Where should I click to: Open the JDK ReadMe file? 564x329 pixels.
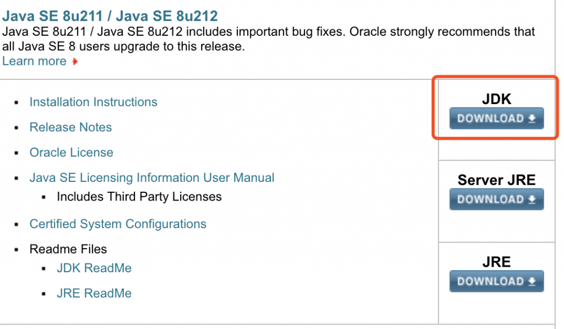pyautogui.click(x=94, y=268)
